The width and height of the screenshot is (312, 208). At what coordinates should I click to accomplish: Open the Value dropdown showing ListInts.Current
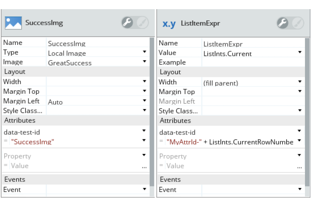(300, 52)
